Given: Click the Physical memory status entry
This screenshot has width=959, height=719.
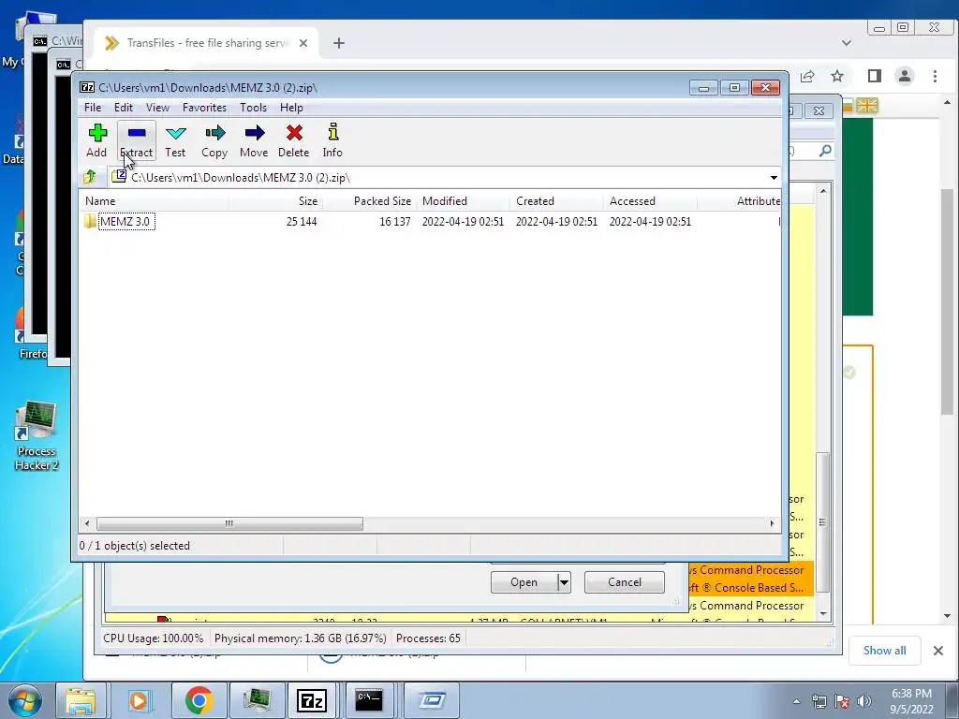Looking at the screenshot, I should [301, 638].
